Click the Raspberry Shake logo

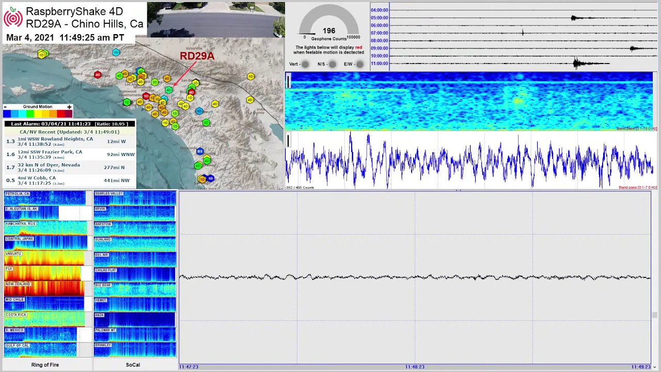[x=13, y=18]
